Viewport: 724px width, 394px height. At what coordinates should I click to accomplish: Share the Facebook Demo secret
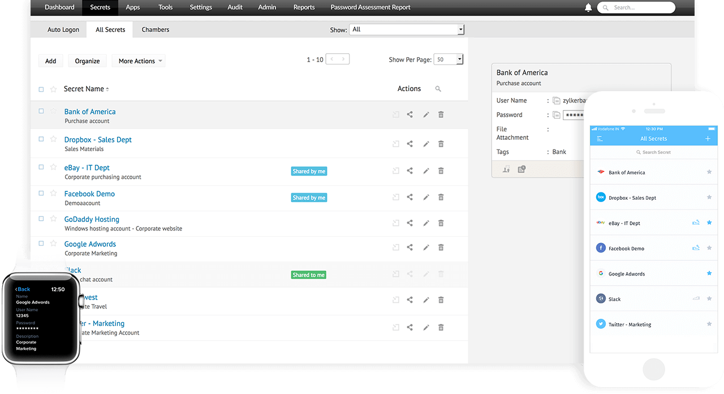tap(410, 197)
